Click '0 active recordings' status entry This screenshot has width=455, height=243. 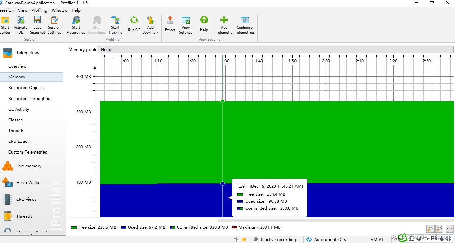click(x=276, y=240)
